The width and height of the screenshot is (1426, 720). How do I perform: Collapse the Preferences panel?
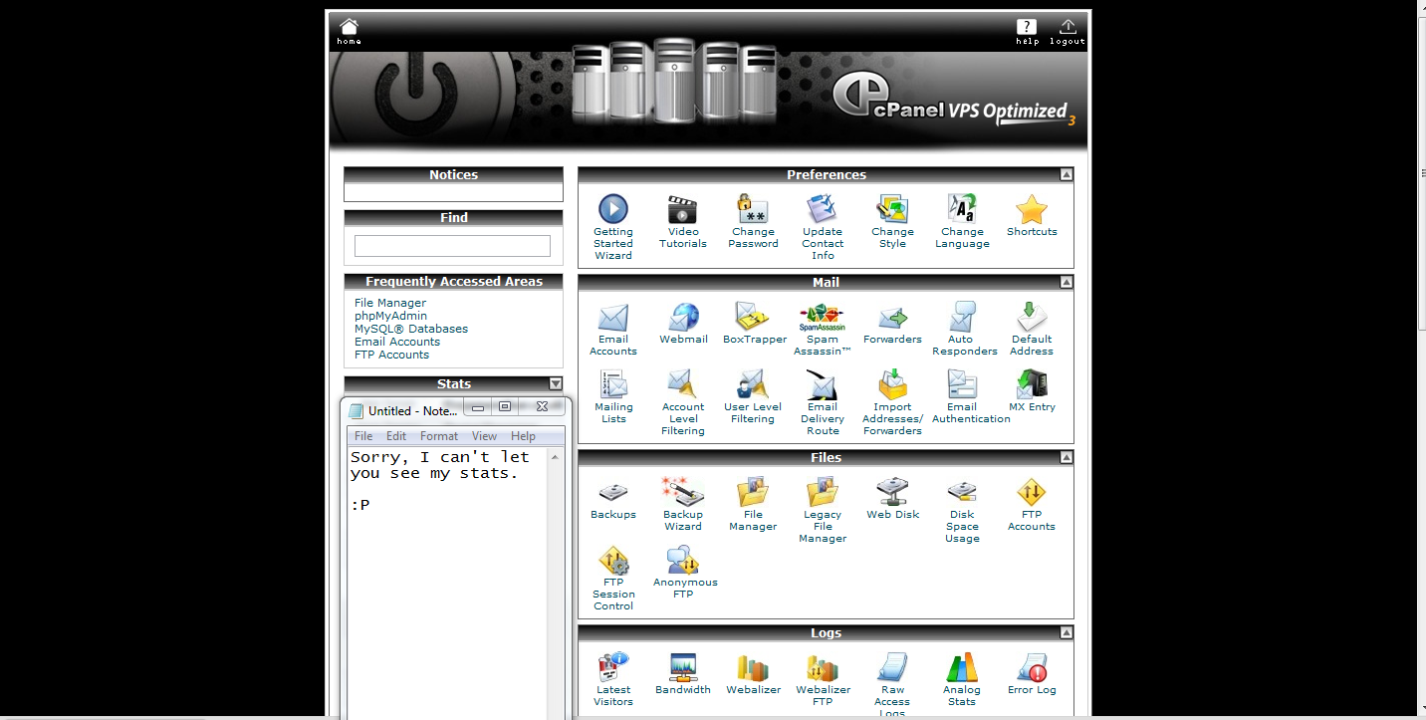click(1066, 173)
